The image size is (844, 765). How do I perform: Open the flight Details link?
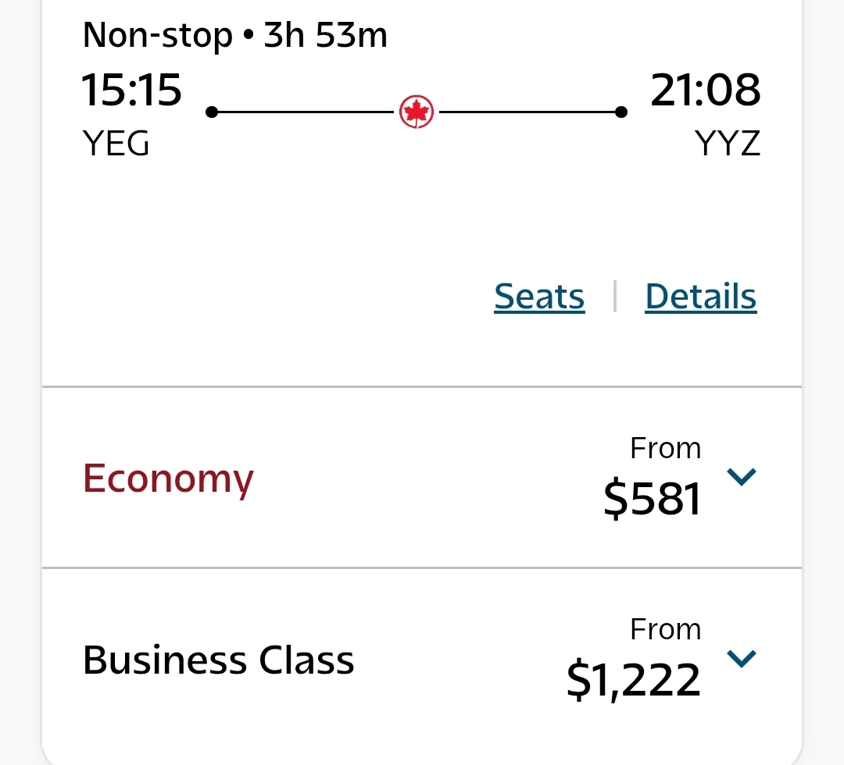701,297
